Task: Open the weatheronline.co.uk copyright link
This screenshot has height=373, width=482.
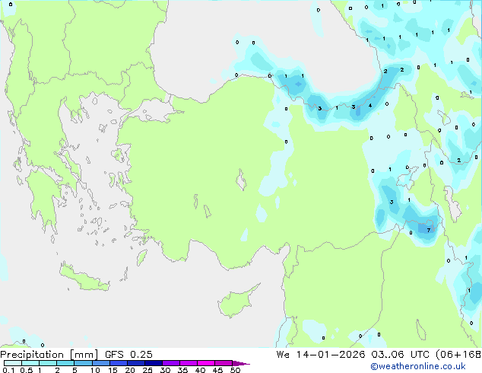Action: tap(418, 366)
